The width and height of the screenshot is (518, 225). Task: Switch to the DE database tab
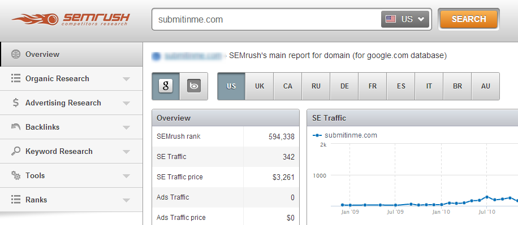[344, 86]
